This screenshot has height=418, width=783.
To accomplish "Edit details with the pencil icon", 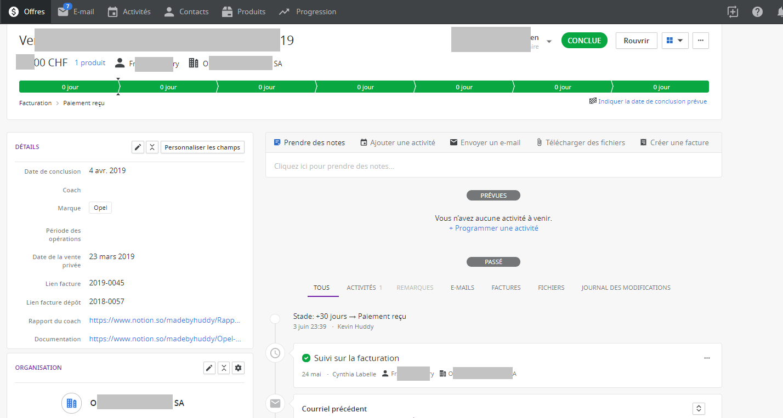I will pyautogui.click(x=138, y=147).
